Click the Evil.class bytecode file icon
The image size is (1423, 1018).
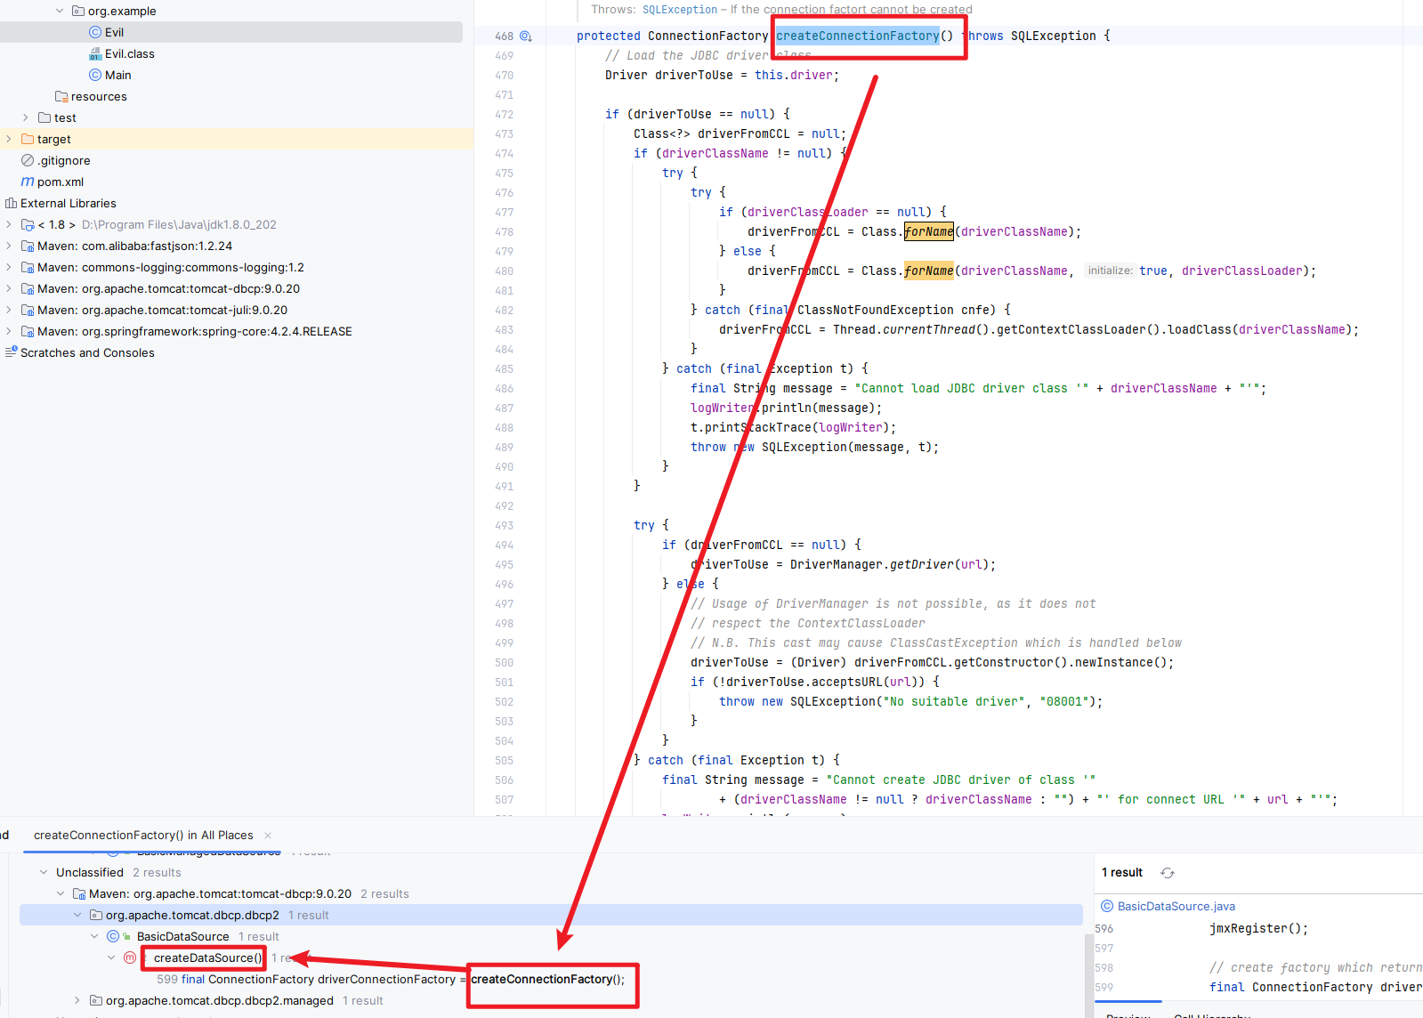point(95,53)
